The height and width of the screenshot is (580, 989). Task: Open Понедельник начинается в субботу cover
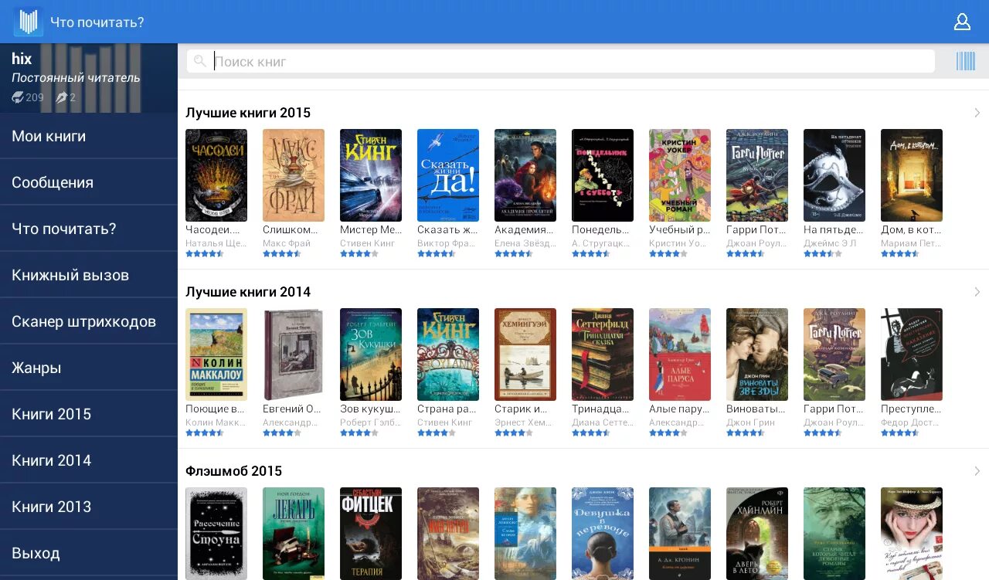603,175
